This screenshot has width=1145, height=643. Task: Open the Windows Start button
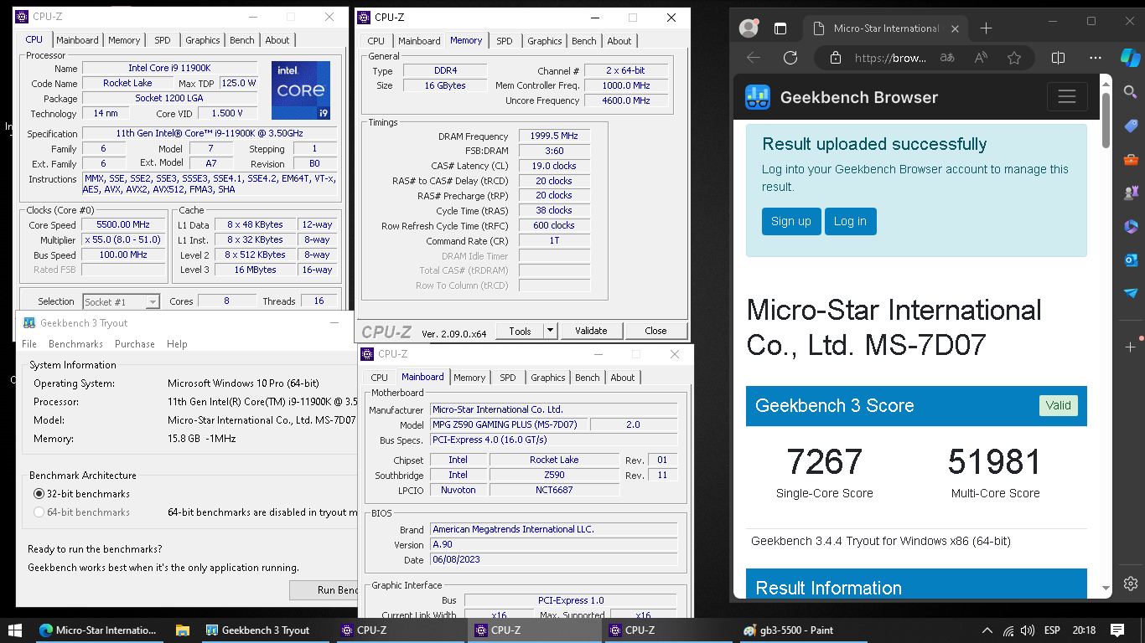coord(14,630)
